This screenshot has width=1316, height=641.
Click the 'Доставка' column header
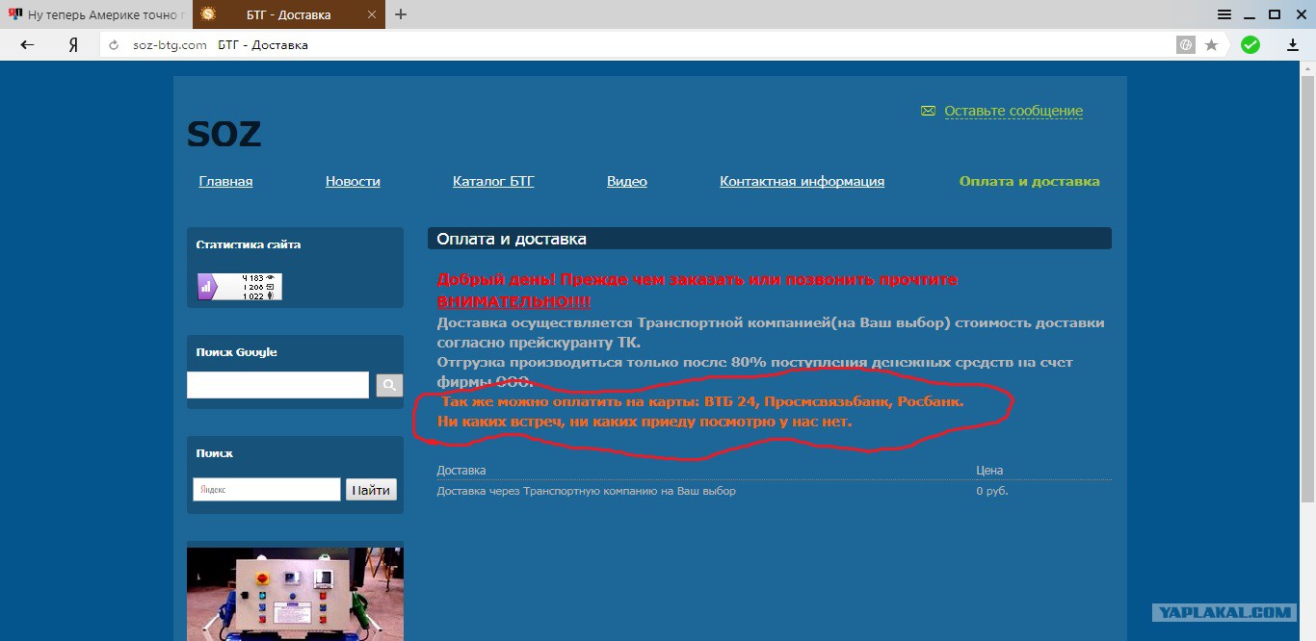[461, 471]
